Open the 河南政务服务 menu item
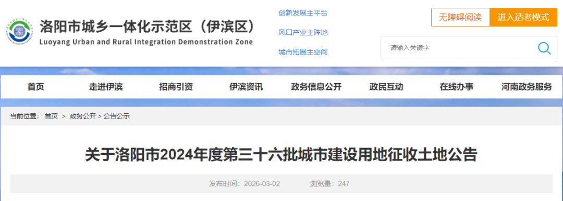563x201 pixels. [x=527, y=87]
